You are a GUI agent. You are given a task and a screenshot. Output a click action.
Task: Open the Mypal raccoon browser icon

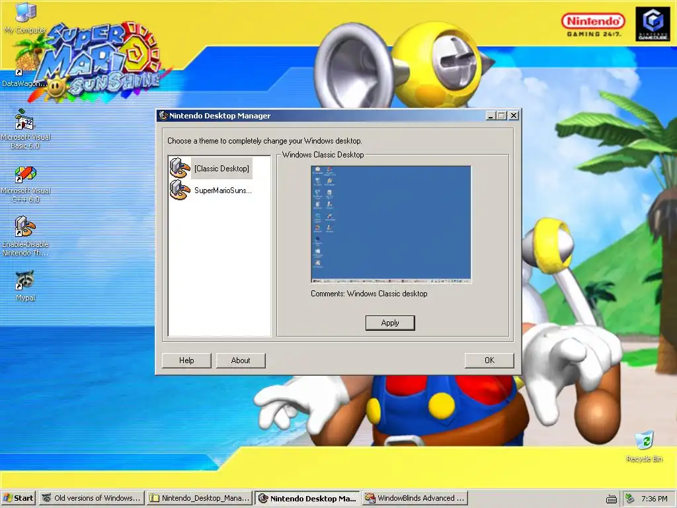tap(25, 280)
